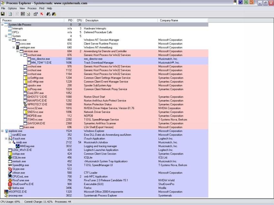Screen dimensions: 274x205
Task: Collapse the winlogon.exe tree node
Action: tap(14, 47)
